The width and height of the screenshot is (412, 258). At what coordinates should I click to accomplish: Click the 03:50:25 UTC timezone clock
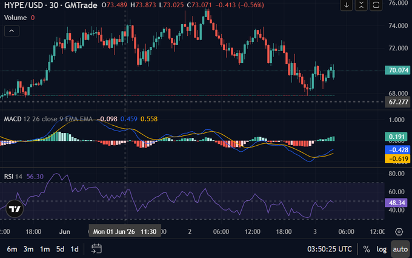330,249
